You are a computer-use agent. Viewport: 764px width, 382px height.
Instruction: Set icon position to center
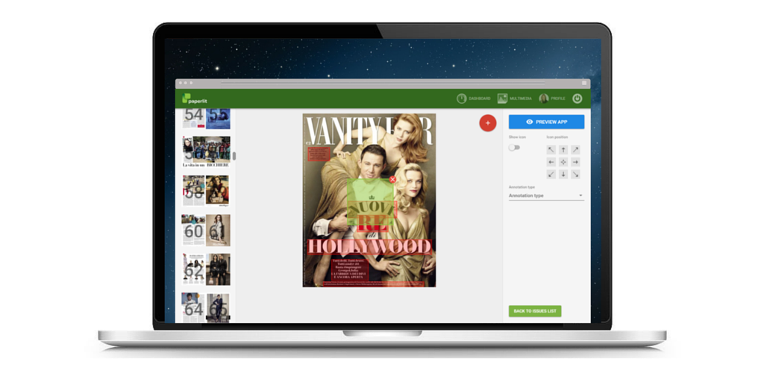tap(563, 162)
